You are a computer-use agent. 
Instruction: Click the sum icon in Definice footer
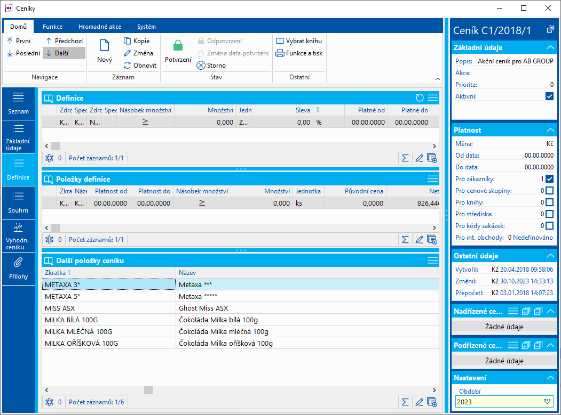click(x=405, y=158)
